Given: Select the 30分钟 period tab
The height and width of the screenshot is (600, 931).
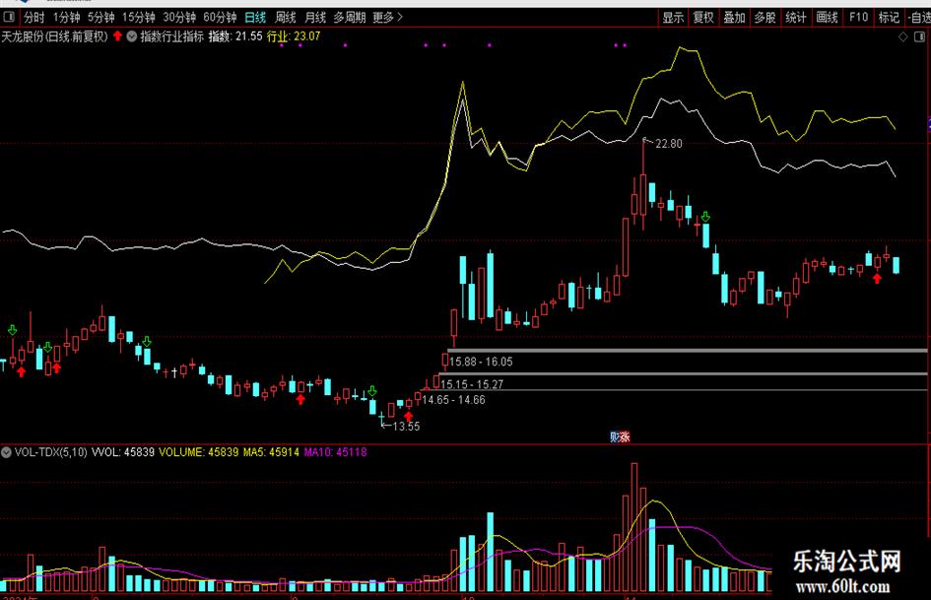Looking at the screenshot, I should tap(179, 18).
